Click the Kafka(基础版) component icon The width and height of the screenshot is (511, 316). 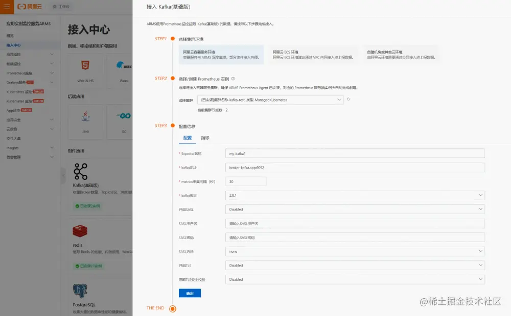point(81,171)
